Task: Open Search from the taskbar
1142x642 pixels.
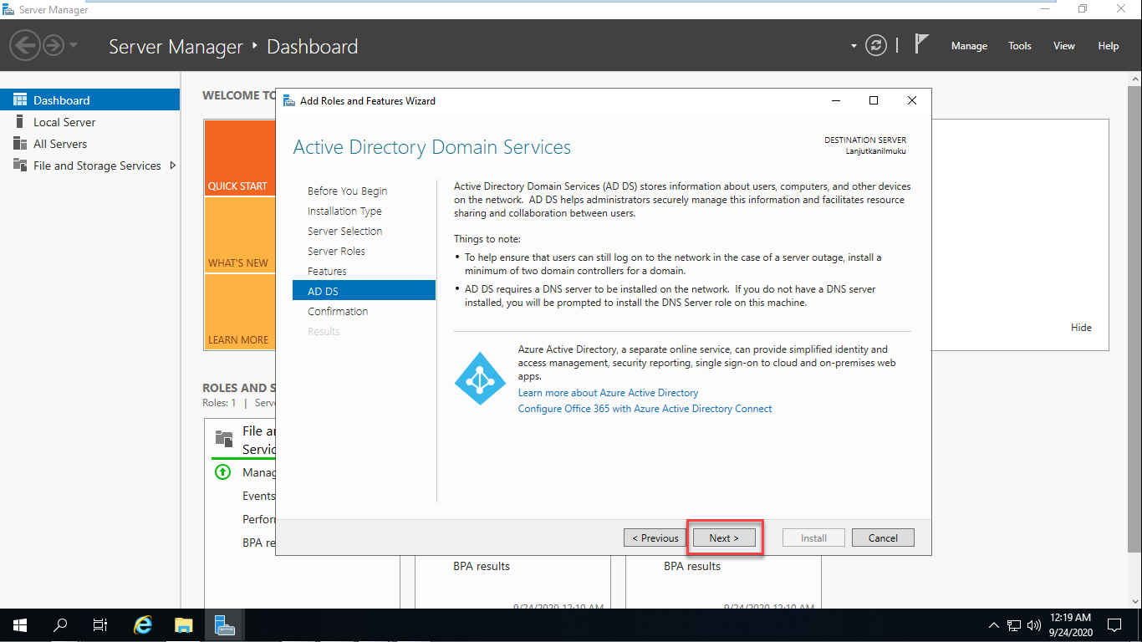Action: point(59,624)
